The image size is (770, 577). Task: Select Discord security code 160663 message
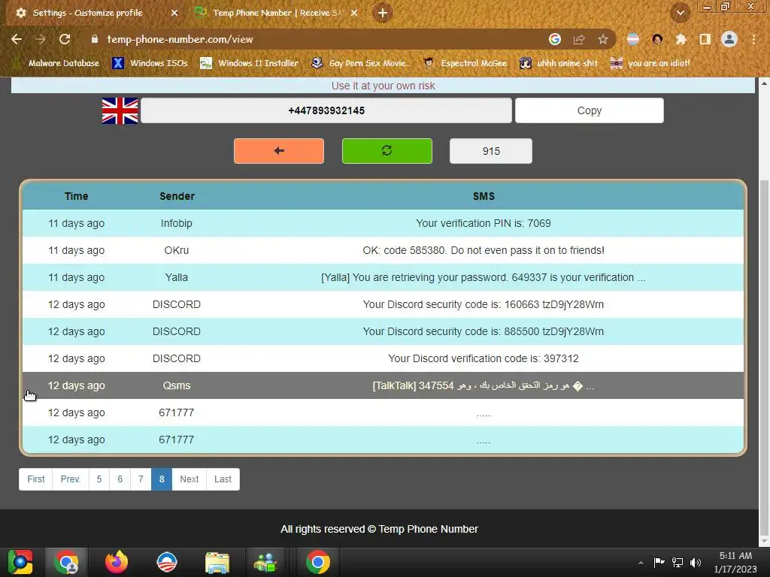pos(383,304)
